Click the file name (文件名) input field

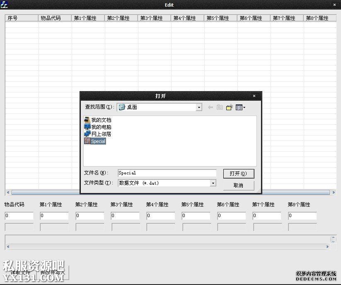tap(167, 173)
